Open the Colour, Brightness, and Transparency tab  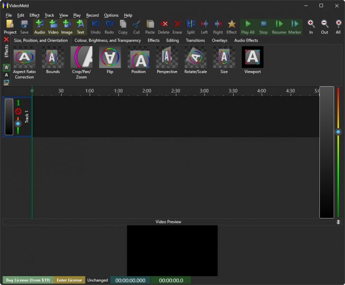tap(107, 40)
